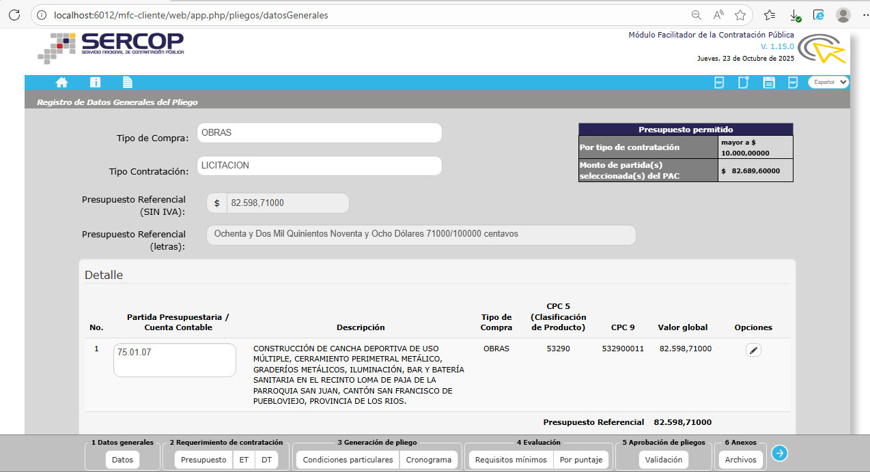
Task: Switch to the Cronograma tab
Action: (428, 460)
